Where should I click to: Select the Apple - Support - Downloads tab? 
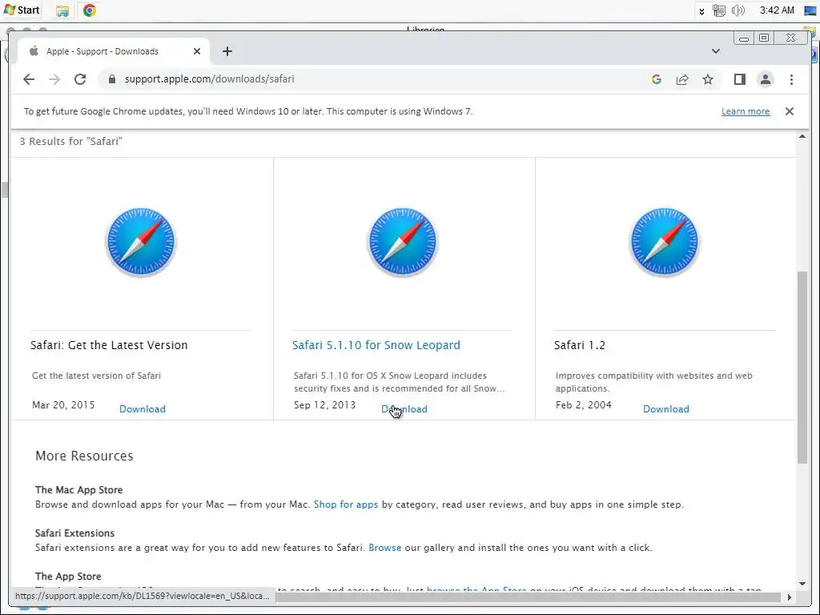point(114,51)
